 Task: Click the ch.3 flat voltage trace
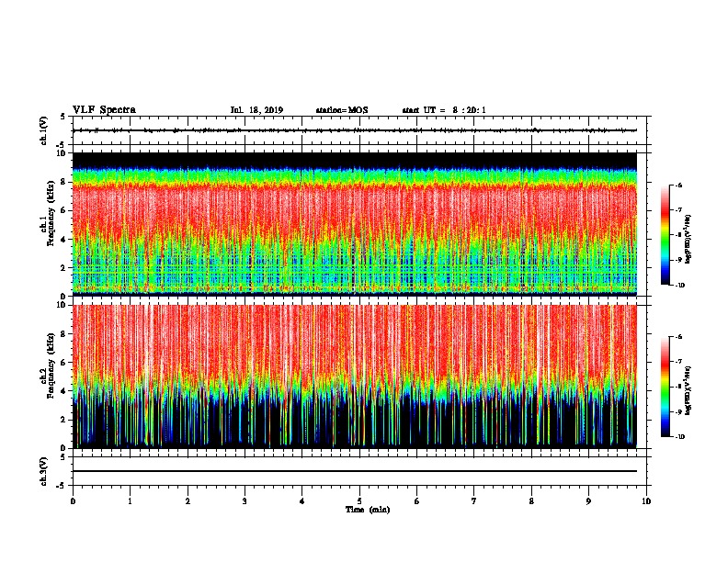355,471
